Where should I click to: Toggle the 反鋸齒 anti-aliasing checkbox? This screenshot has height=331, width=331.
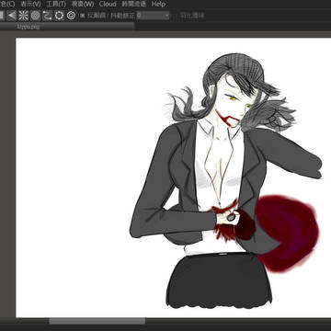pos(82,16)
